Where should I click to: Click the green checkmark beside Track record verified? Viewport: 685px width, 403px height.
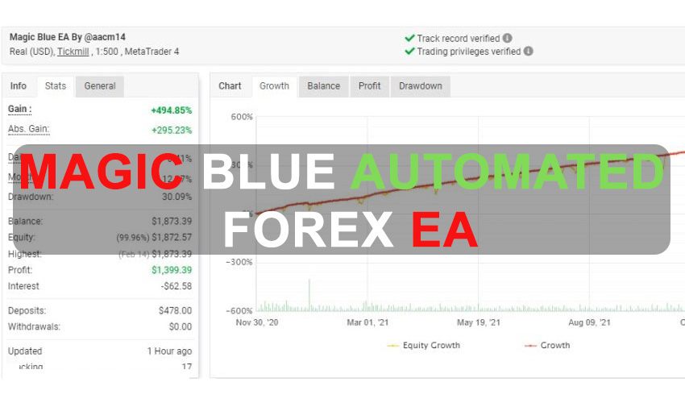(409, 38)
